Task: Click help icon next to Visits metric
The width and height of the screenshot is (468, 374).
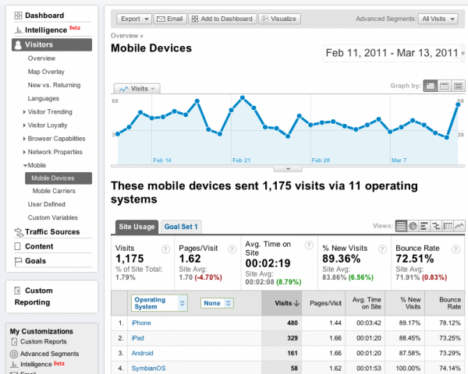Action: click(165, 249)
